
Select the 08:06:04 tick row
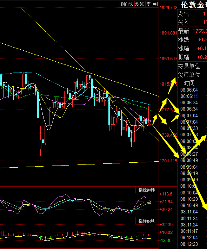pos(189,90)
